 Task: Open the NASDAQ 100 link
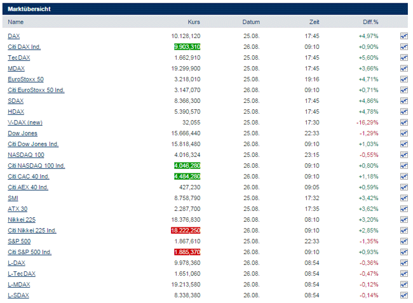26,155
